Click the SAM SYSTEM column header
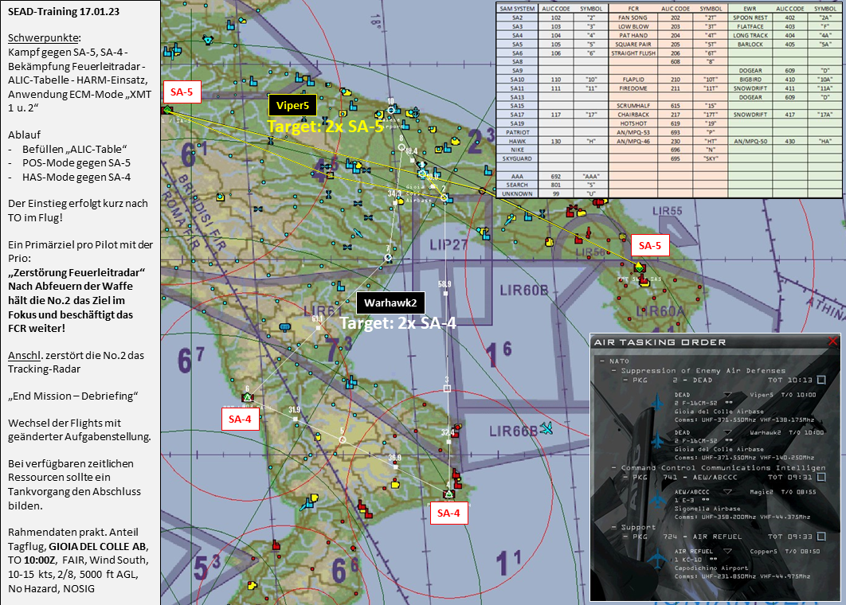 (x=517, y=9)
